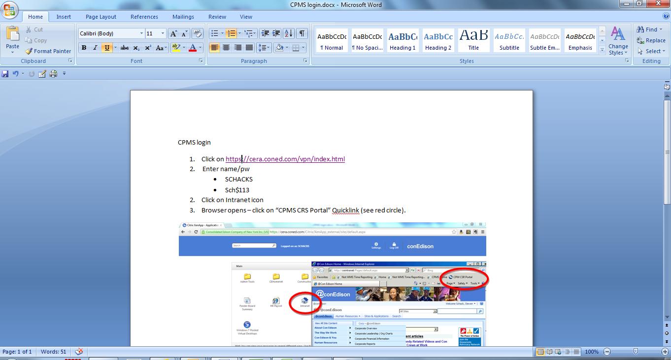Toggle Bold formatting
Image resolution: width=671 pixels, height=360 pixels.
[x=84, y=48]
